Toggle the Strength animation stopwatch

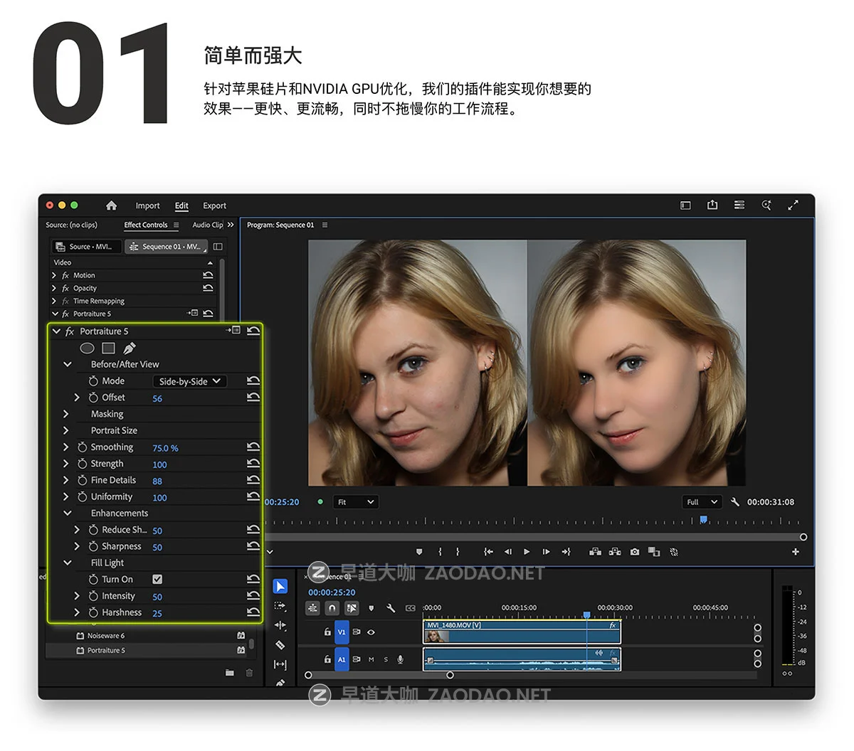pyautogui.click(x=83, y=464)
